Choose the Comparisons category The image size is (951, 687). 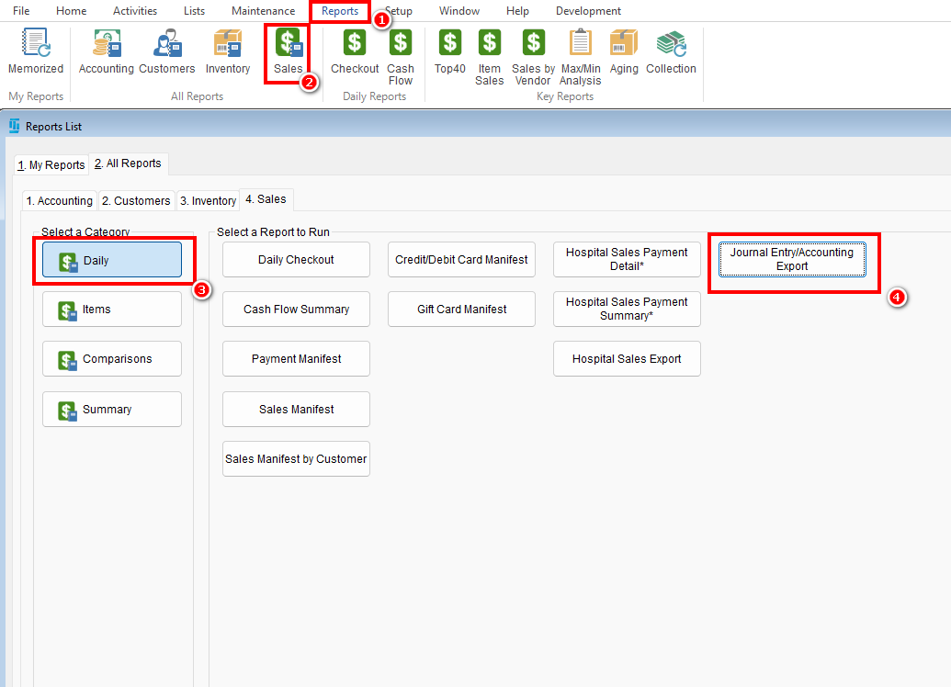112,359
